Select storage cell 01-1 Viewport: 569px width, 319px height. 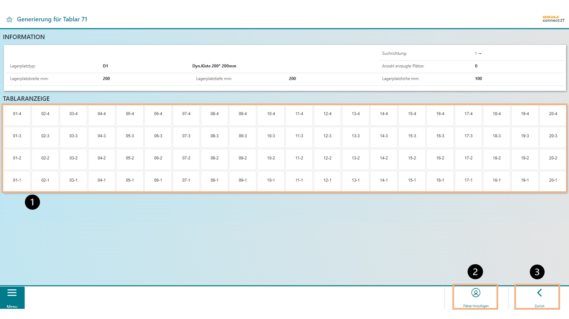coord(17,180)
